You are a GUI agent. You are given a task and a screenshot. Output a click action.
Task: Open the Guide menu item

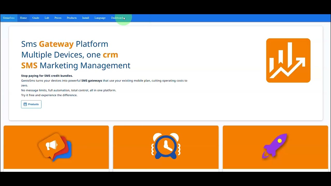(x=36, y=18)
